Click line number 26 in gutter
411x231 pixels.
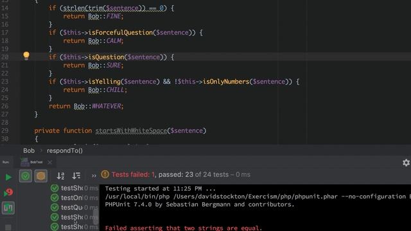(4, 106)
